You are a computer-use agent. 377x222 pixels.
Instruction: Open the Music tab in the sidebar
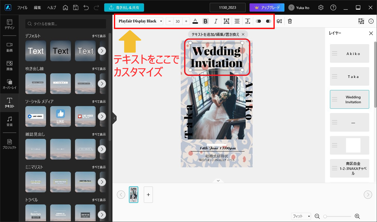coord(10,121)
